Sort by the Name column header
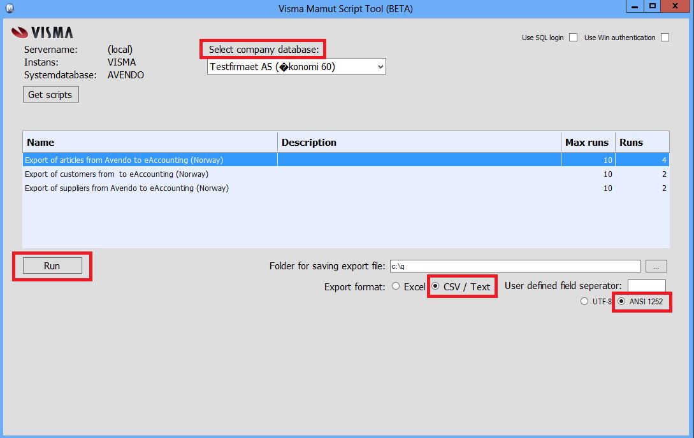The width and height of the screenshot is (694, 438). [150, 143]
